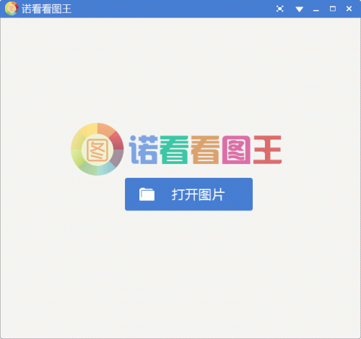Click the blue 诺 logo character
The height and width of the screenshot is (339, 361).
click(x=144, y=150)
